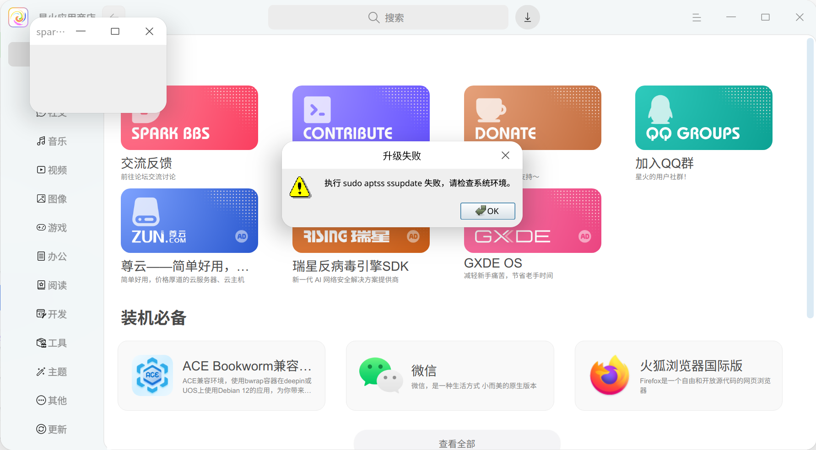Image resolution: width=816 pixels, height=450 pixels.
Task: Click the WeChat app icon
Action: click(381, 375)
